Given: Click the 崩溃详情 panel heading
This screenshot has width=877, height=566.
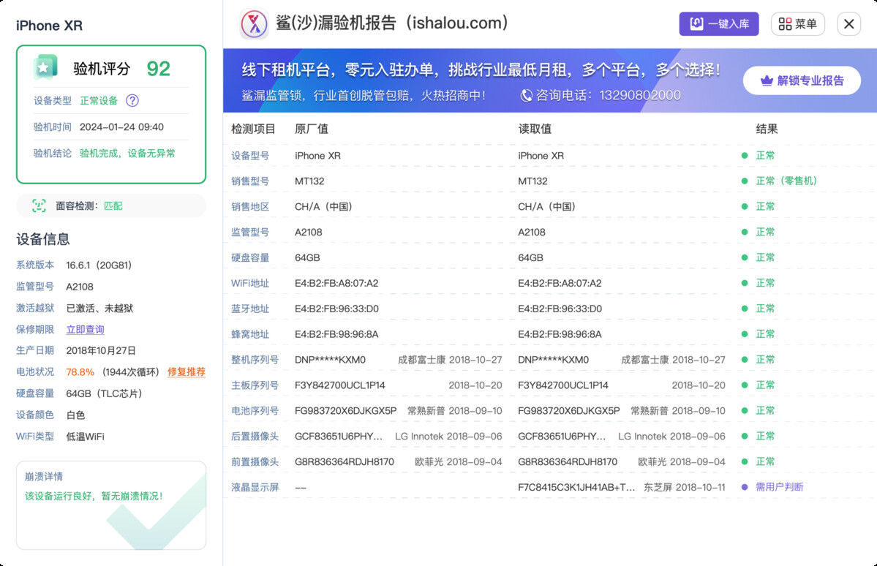Looking at the screenshot, I should (44, 477).
